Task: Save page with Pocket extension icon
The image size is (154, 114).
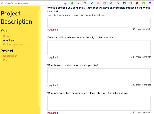Action: point(85,3)
